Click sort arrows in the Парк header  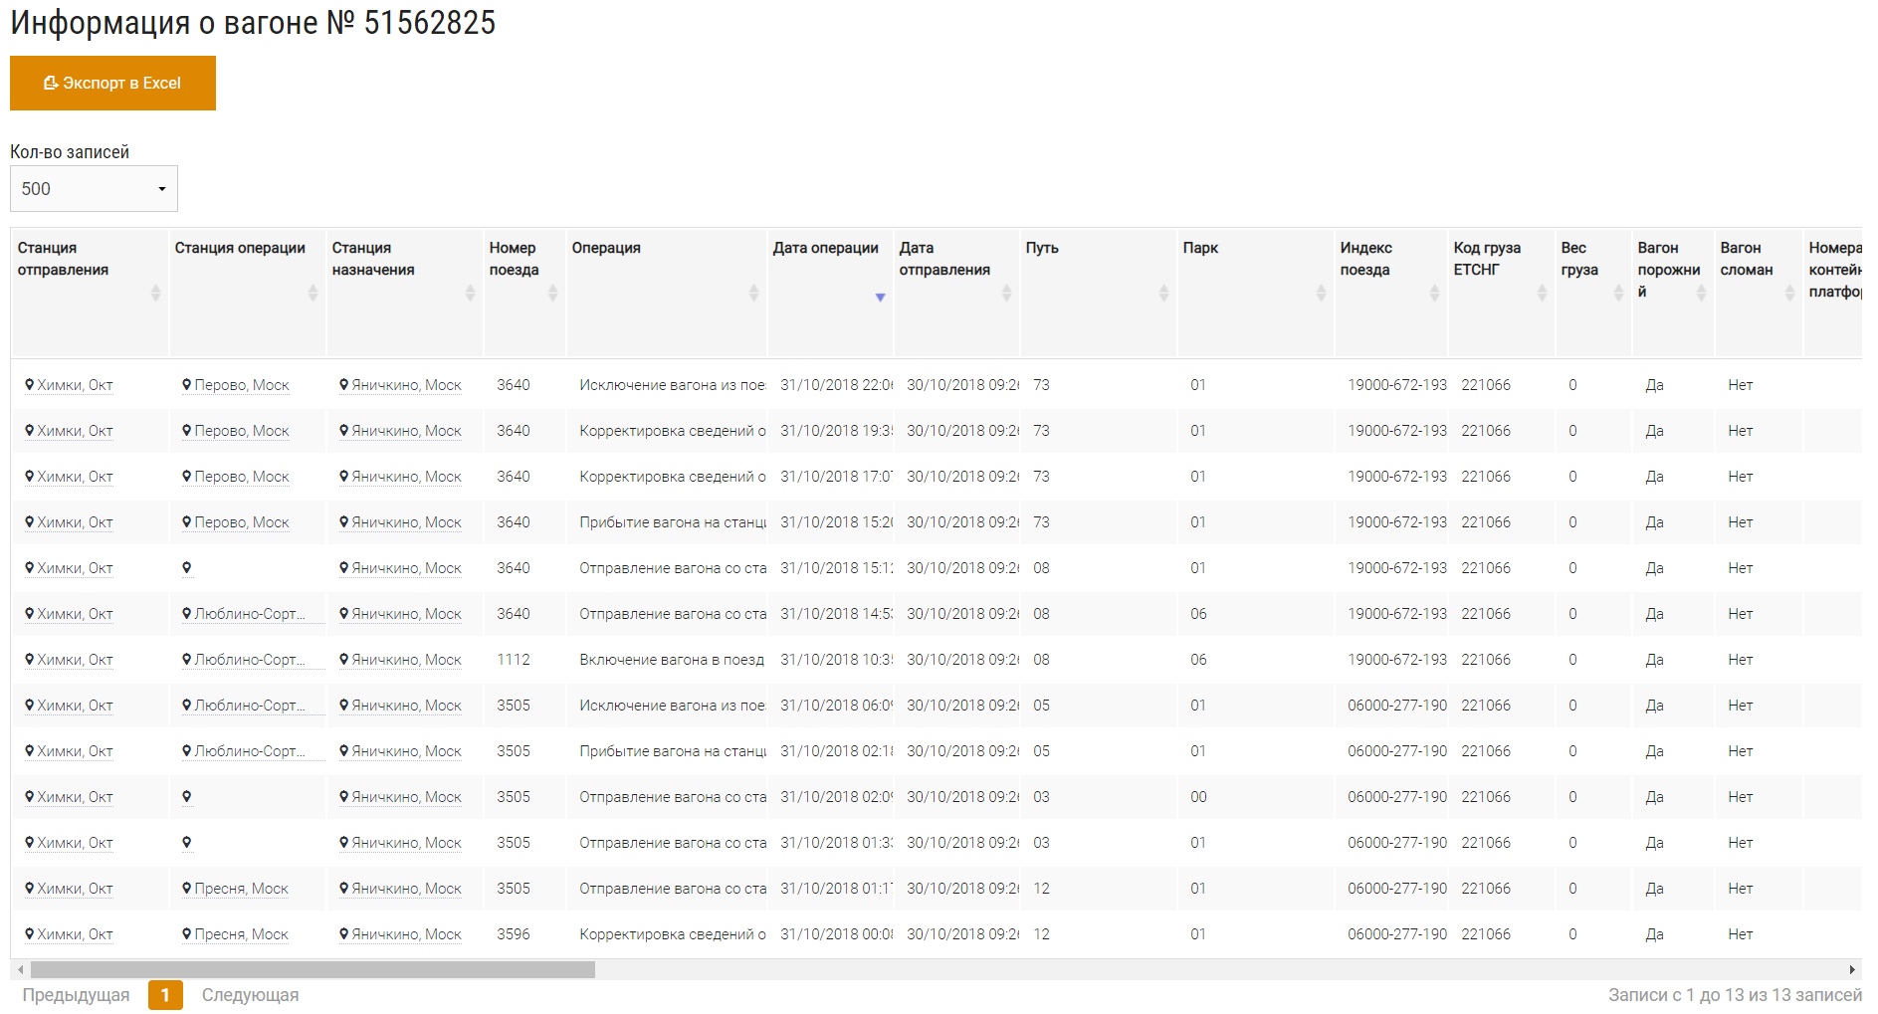point(1321,293)
